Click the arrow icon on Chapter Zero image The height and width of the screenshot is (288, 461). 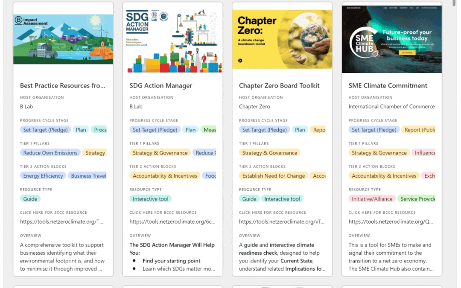[240, 61]
